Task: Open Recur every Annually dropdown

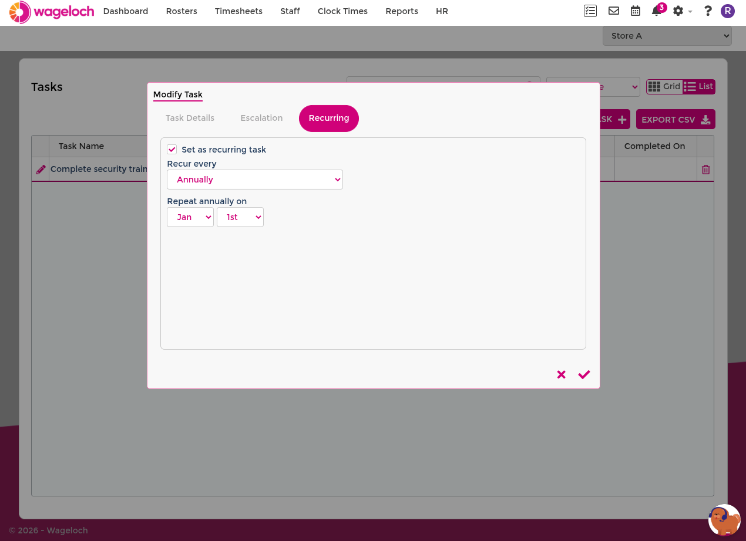Action: [x=255, y=180]
